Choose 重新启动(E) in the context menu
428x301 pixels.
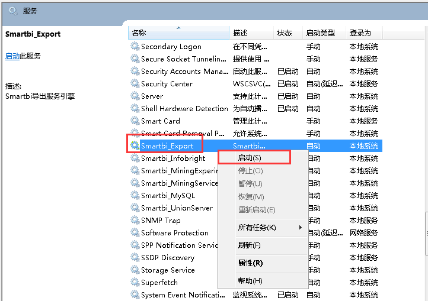tap(263, 210)
